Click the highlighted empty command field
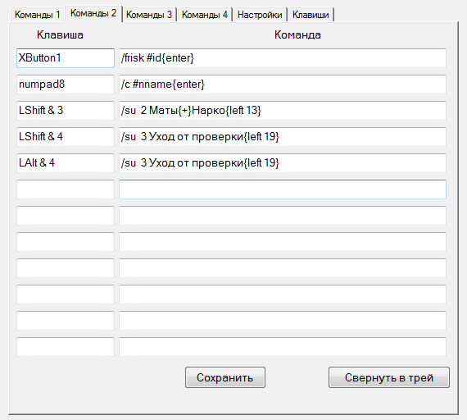This screenshot has height=420, width=467. point(283,189)
